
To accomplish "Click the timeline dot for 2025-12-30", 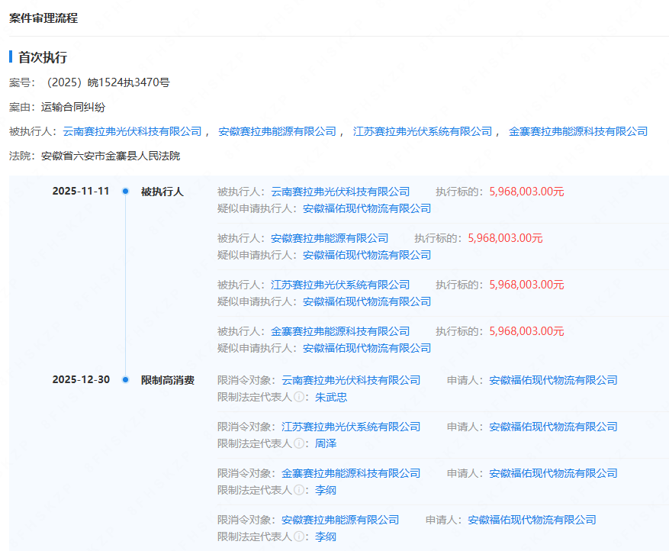I will tap(124, 379).
